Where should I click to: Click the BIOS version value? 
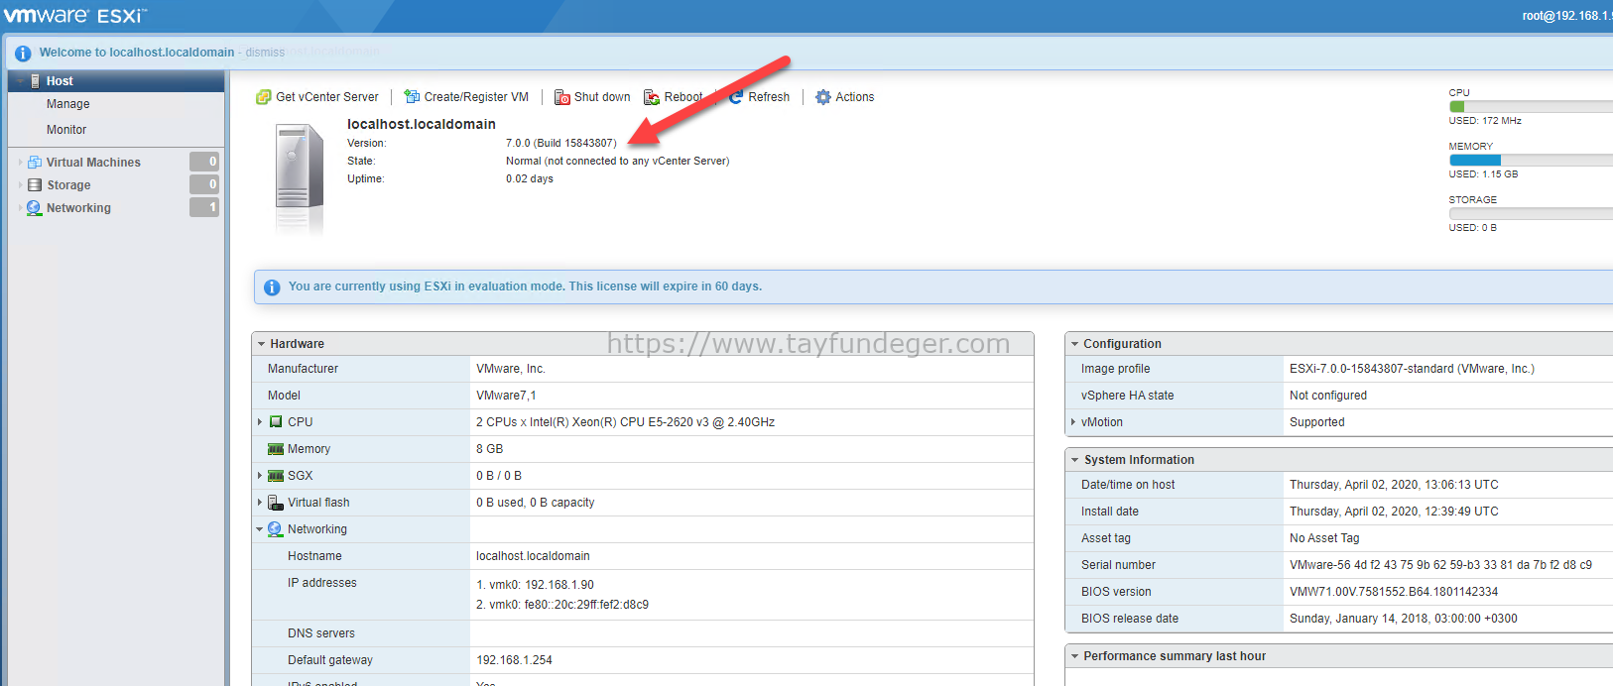(1394, 592)
